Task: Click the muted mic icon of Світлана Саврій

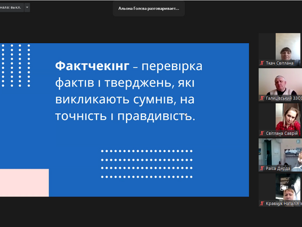Action: (262, 133)
